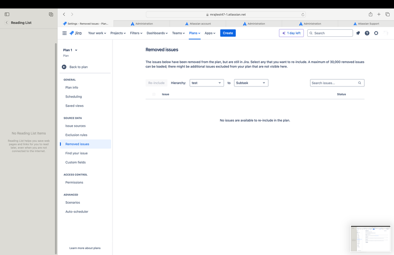Check the select-all issues checkbox
The image size is (394, 255).
153,94
